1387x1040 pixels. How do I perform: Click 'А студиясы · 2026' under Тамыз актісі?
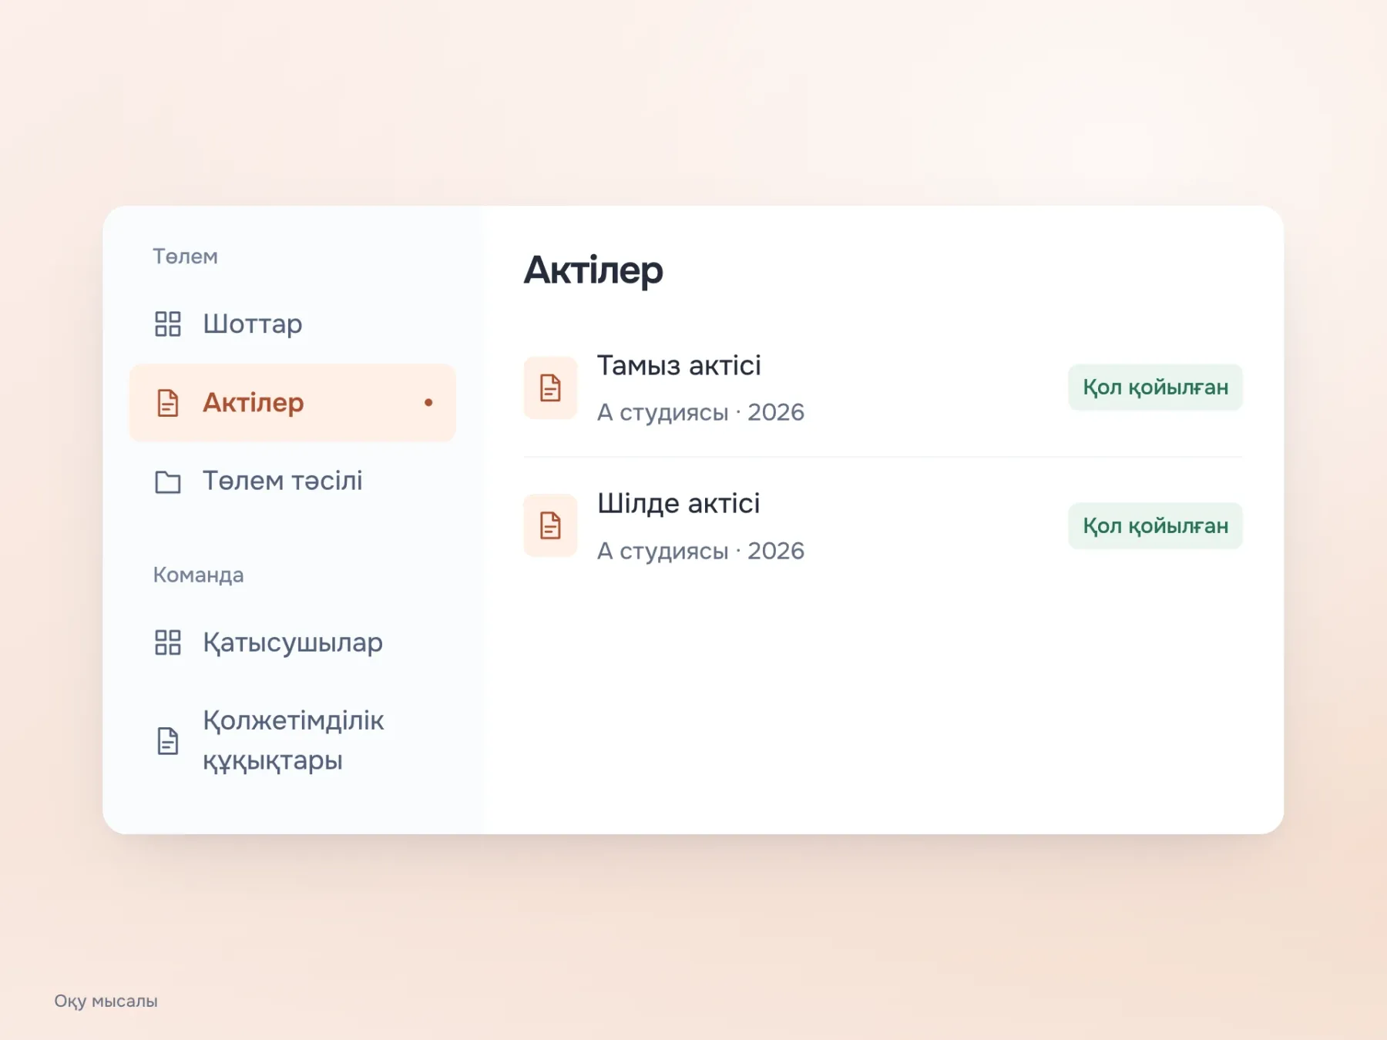700,412
